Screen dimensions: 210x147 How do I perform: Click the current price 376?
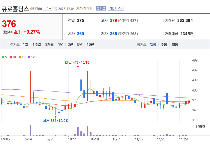coord(9,24)
